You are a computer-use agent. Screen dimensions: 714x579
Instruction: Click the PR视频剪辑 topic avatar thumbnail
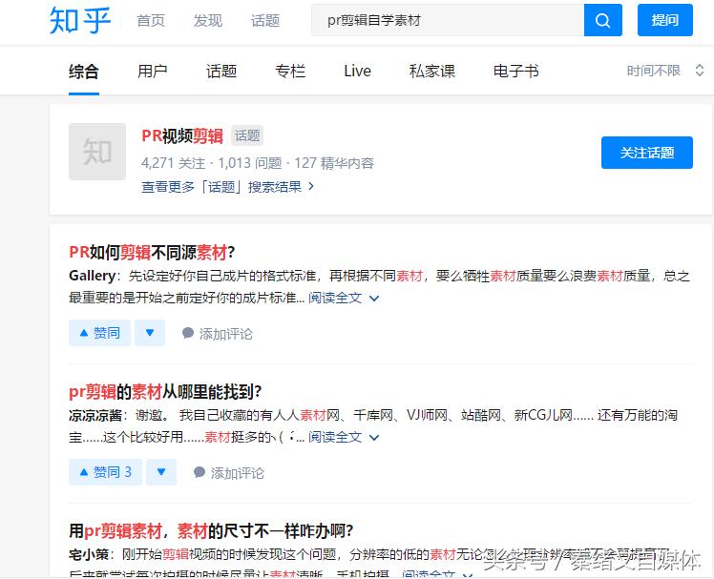[97, 152]
